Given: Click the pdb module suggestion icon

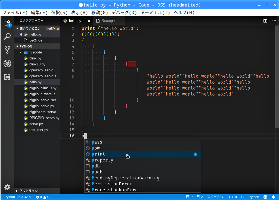Looking at the screenshot, I should (88, 166).
